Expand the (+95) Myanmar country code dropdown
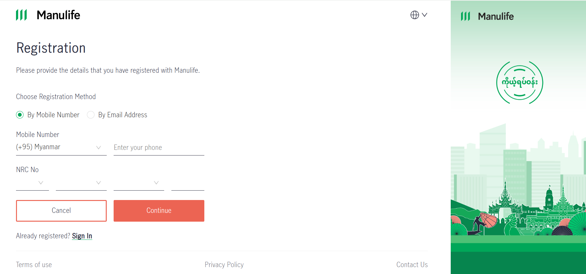Viewport: 586px width, 274px height. [61, 147]
